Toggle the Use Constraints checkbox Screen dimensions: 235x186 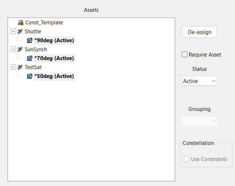click(x=187, y=159)
